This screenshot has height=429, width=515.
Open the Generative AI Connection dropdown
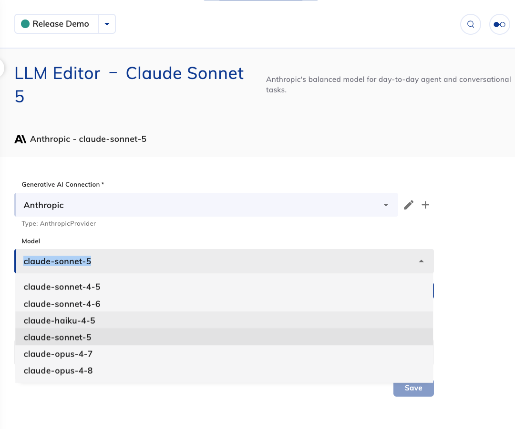206,205
